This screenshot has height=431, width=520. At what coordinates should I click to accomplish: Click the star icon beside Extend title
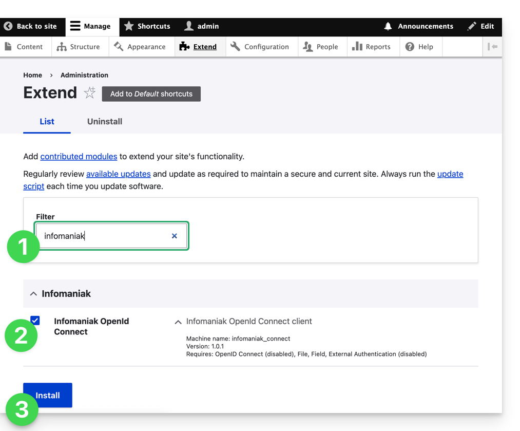tap(89, 92)
